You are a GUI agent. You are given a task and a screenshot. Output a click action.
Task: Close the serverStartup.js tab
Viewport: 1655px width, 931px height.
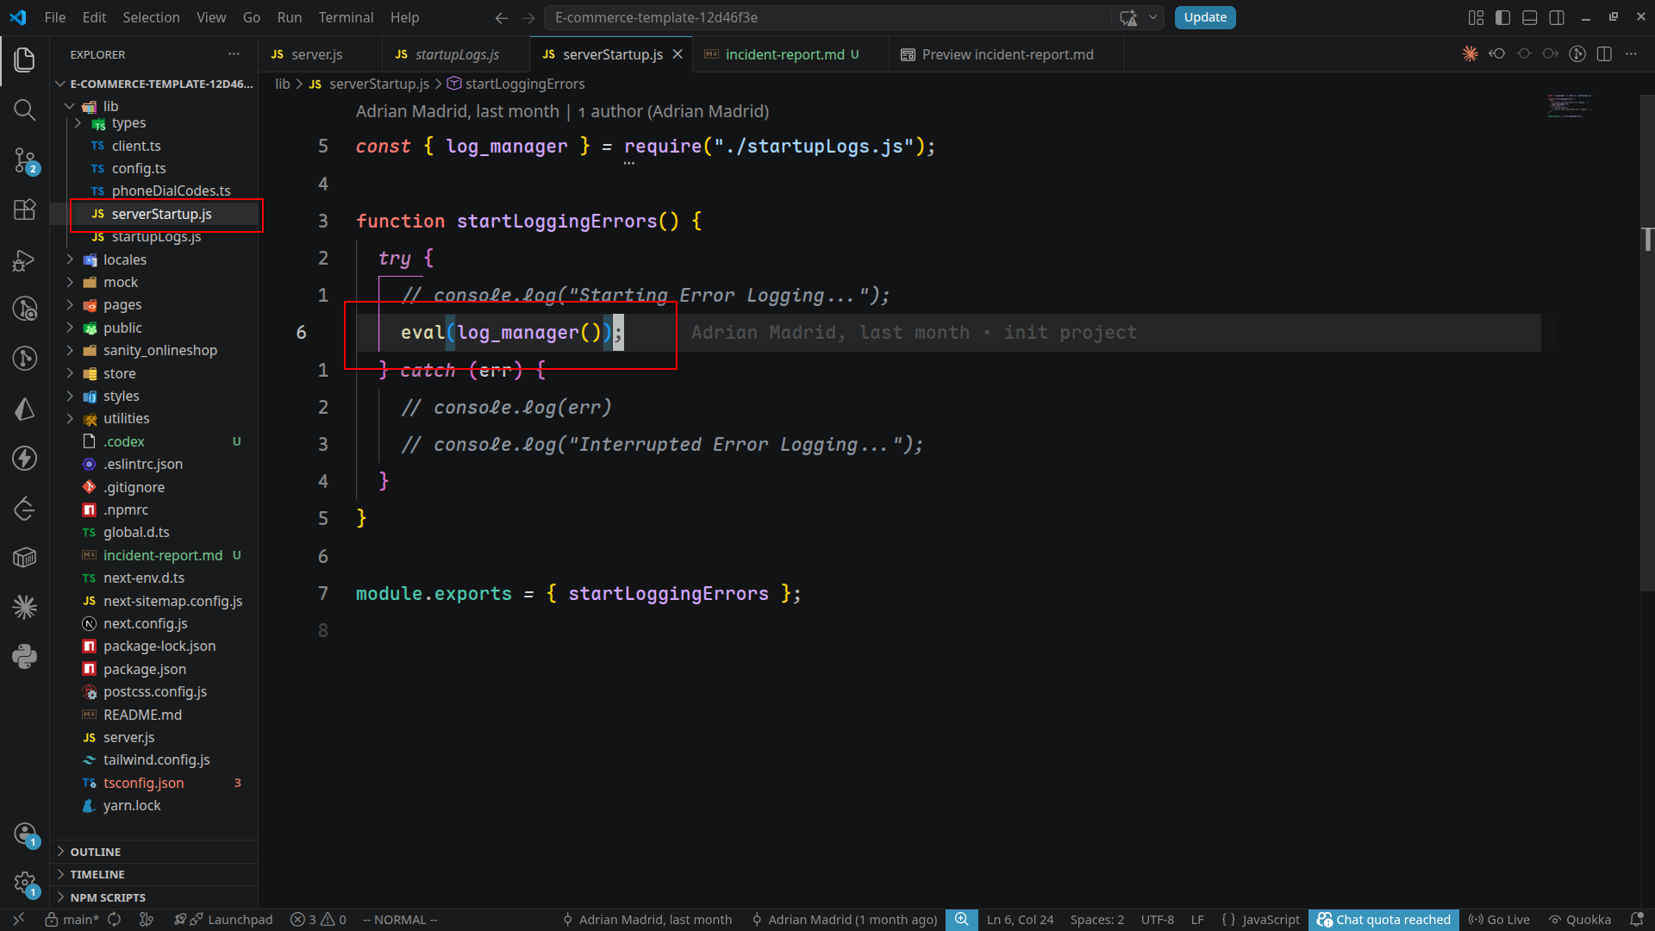pyautogui.click(x=678, y=54)
